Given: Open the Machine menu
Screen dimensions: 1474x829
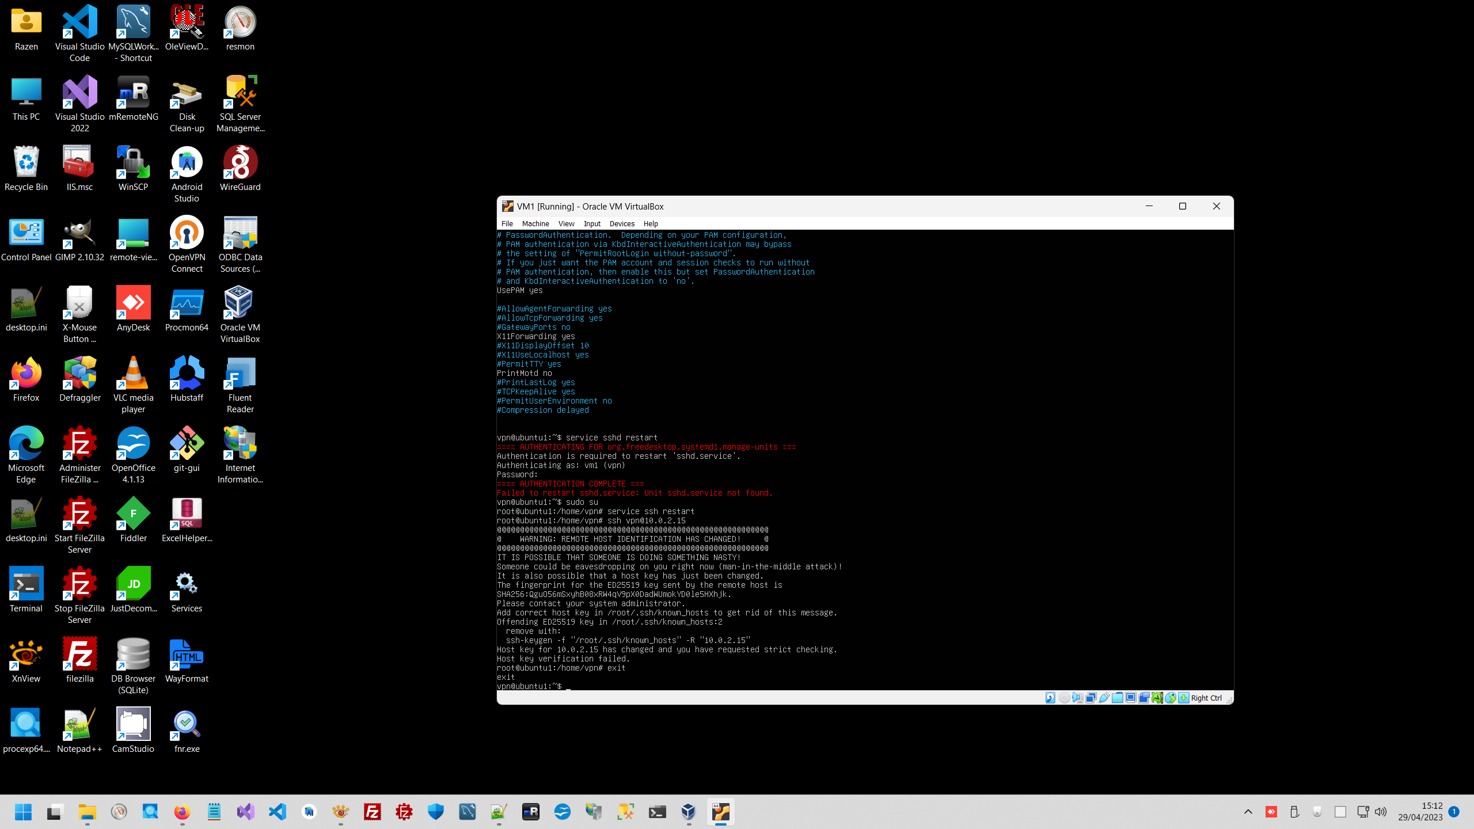Looking at the screenshot, I should [x=535, y=223].
